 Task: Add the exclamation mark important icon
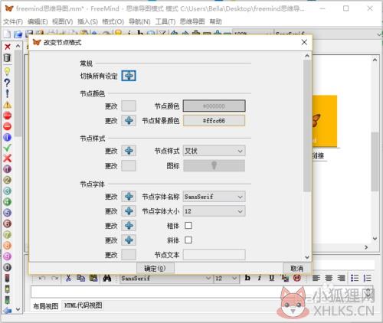point(8,93)
